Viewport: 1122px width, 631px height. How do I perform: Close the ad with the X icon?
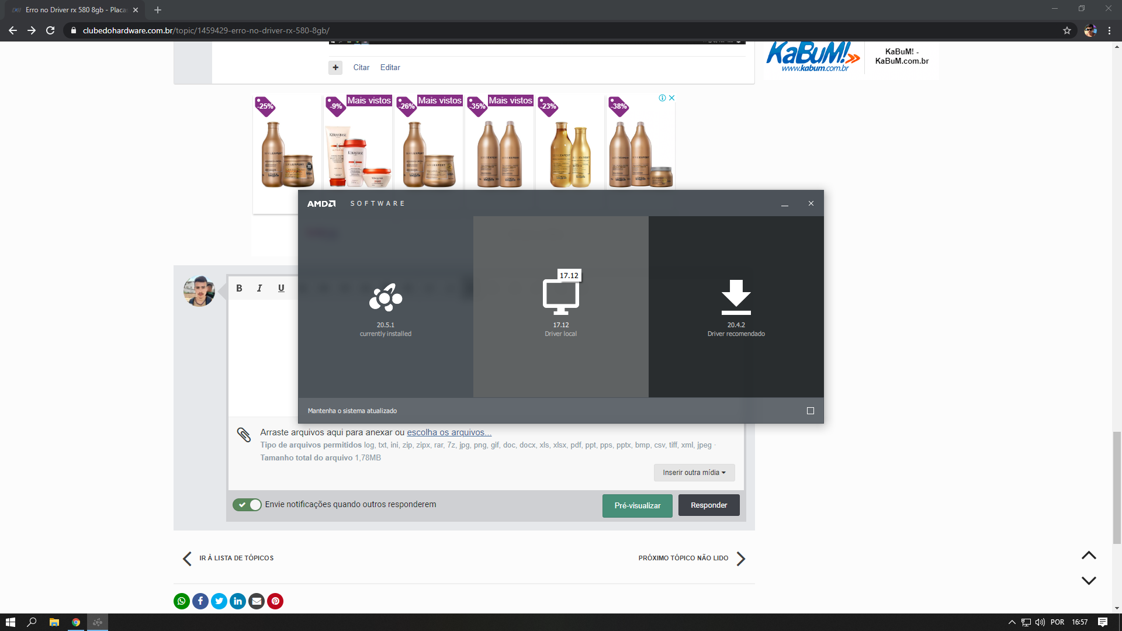pyautogui.click(x=672, y=98)
